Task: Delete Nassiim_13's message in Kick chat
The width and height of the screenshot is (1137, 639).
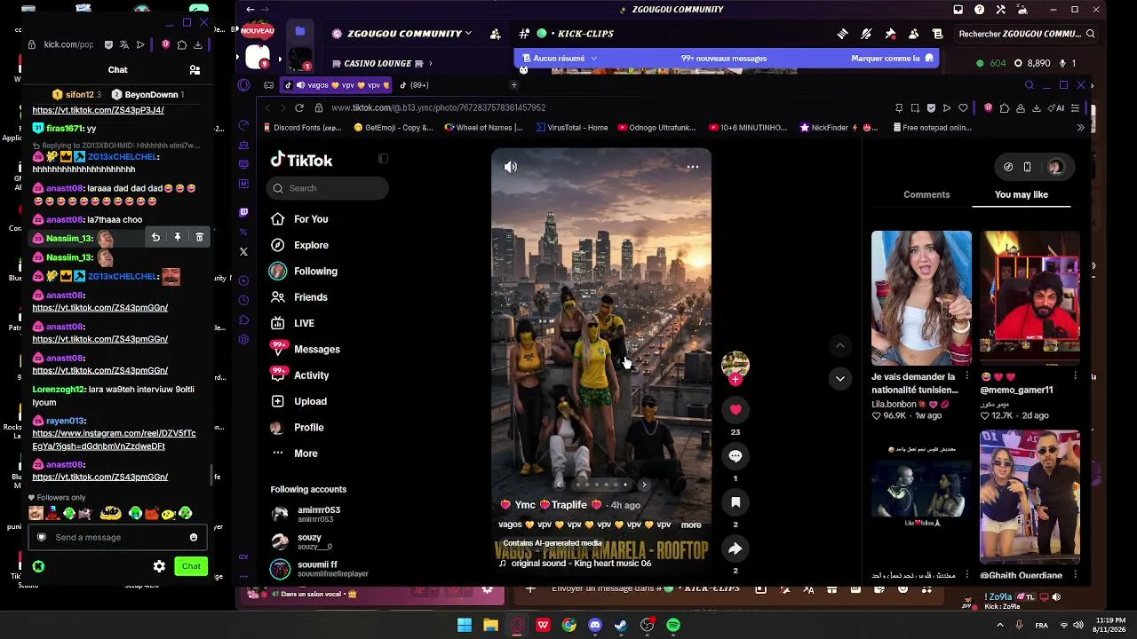Action: click(x=199, y=238)
